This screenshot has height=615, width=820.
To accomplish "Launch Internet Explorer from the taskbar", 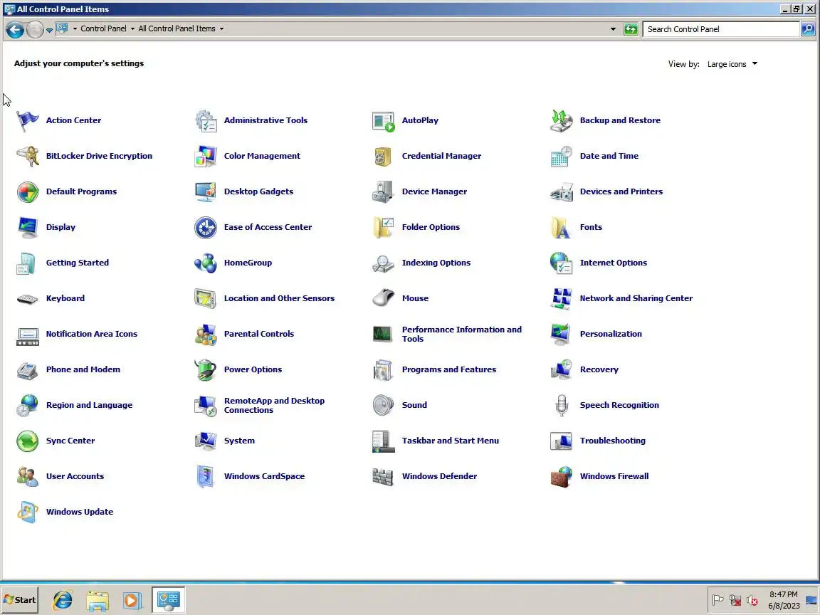I will [x=63, y=600].
